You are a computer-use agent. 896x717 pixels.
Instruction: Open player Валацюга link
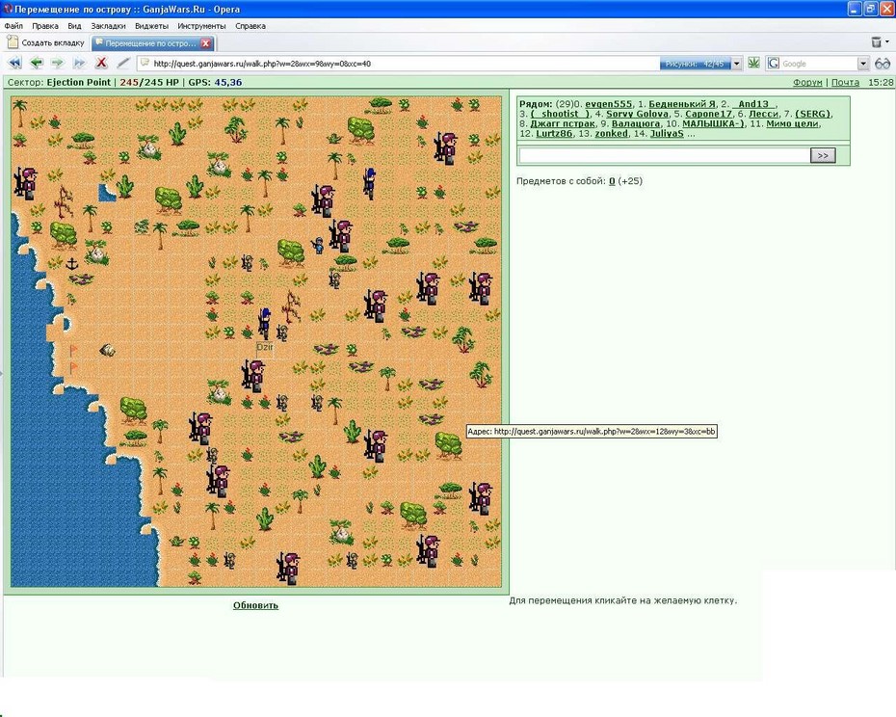[636, 123]
